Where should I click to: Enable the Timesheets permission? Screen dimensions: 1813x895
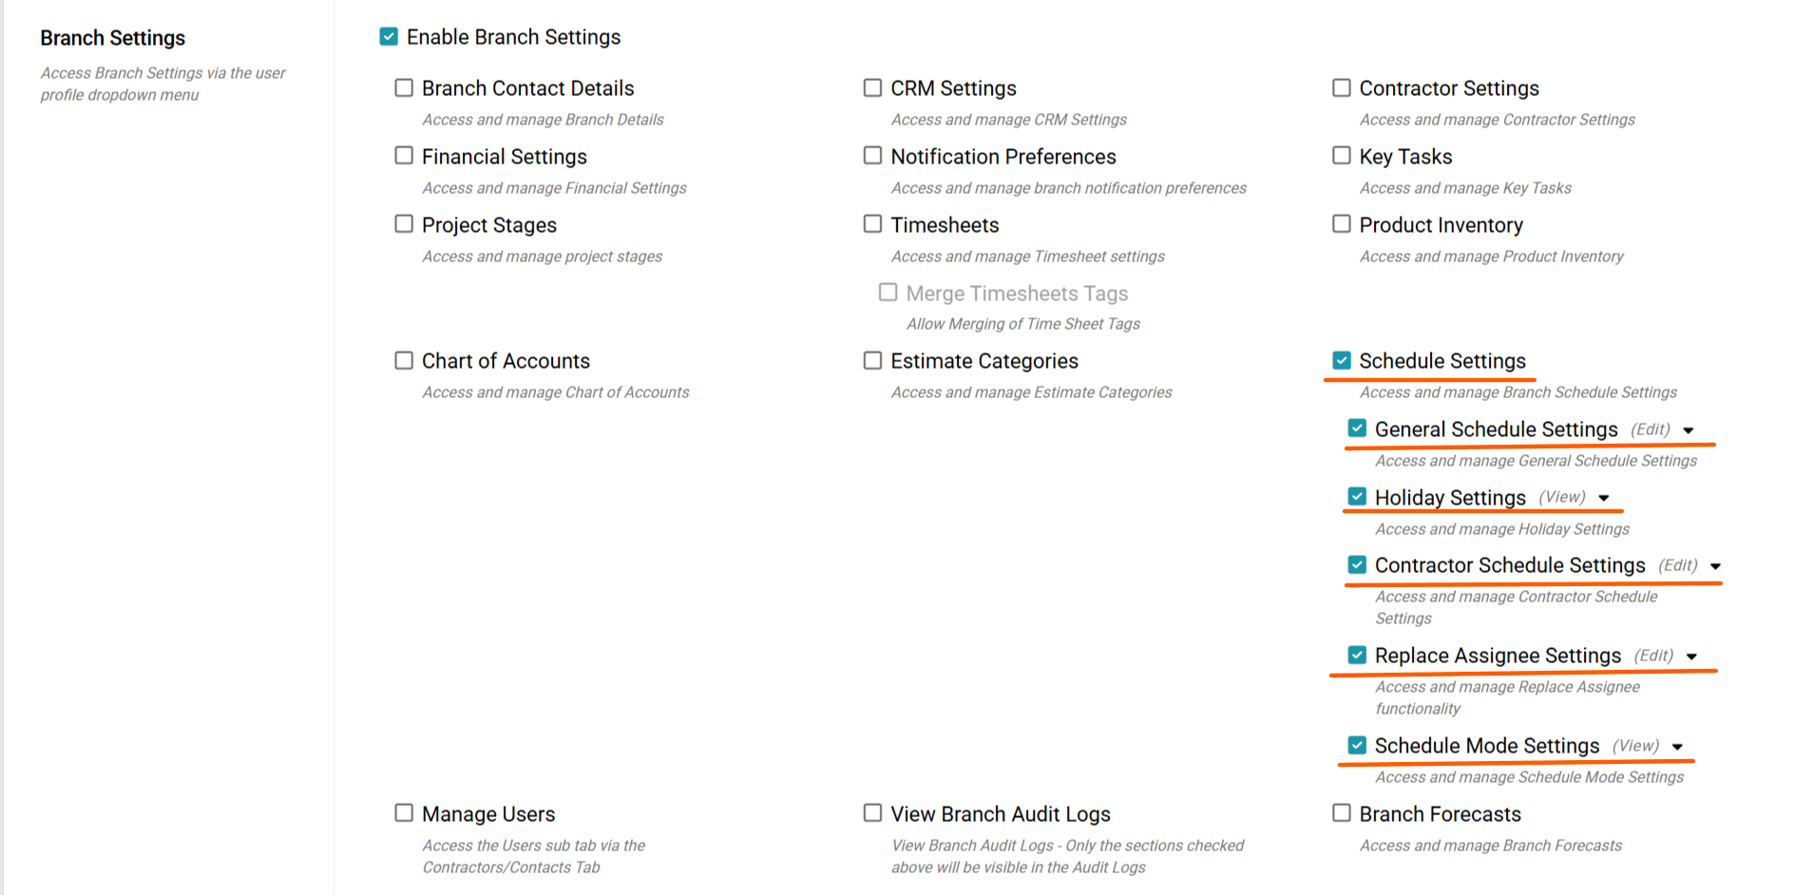point(872,224)
